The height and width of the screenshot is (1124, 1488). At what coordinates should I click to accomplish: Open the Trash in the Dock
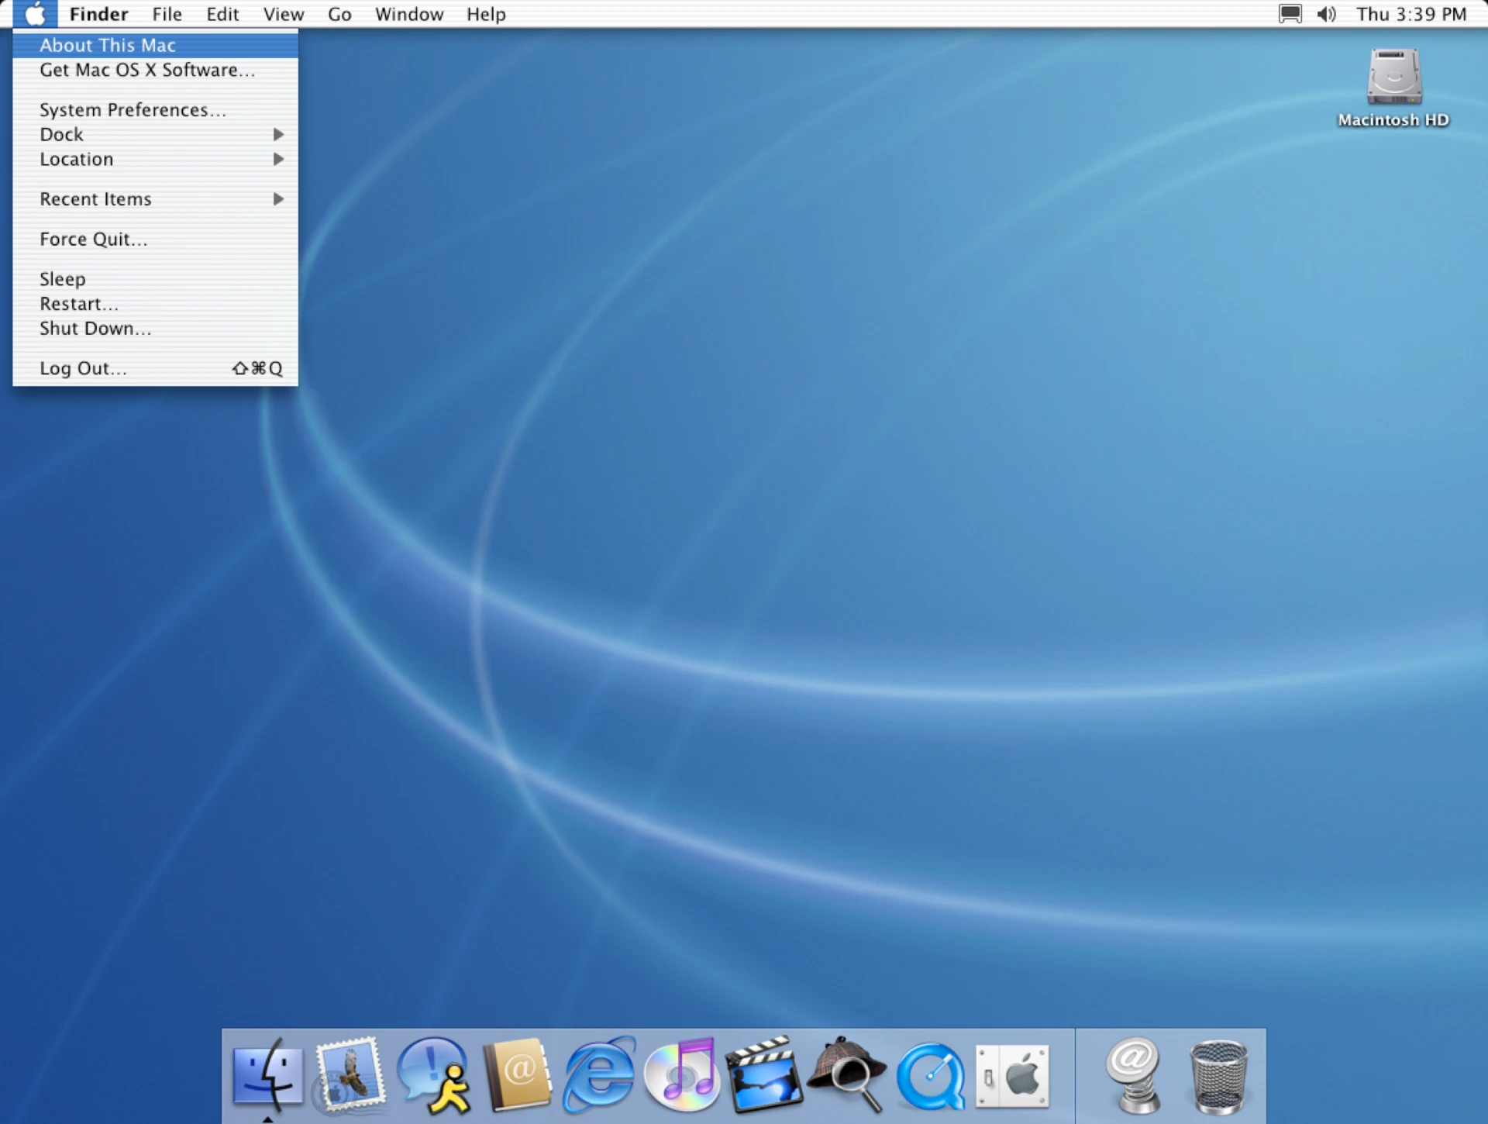pyautogui.click(x=1218, y=1077)
